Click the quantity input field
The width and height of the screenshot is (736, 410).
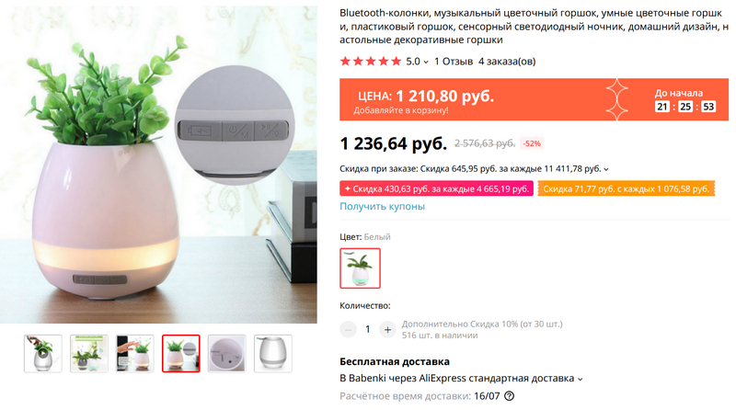coord(367,330)
